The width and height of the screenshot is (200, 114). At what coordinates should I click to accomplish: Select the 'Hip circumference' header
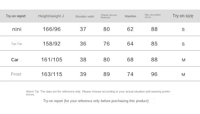point(153,16)
